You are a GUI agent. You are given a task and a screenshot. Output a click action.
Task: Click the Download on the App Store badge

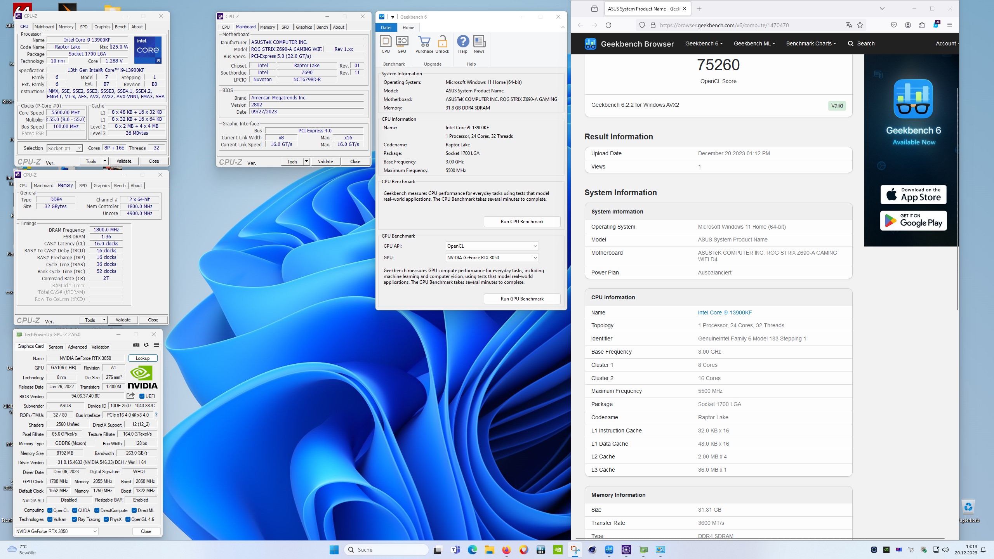point(913,194)
